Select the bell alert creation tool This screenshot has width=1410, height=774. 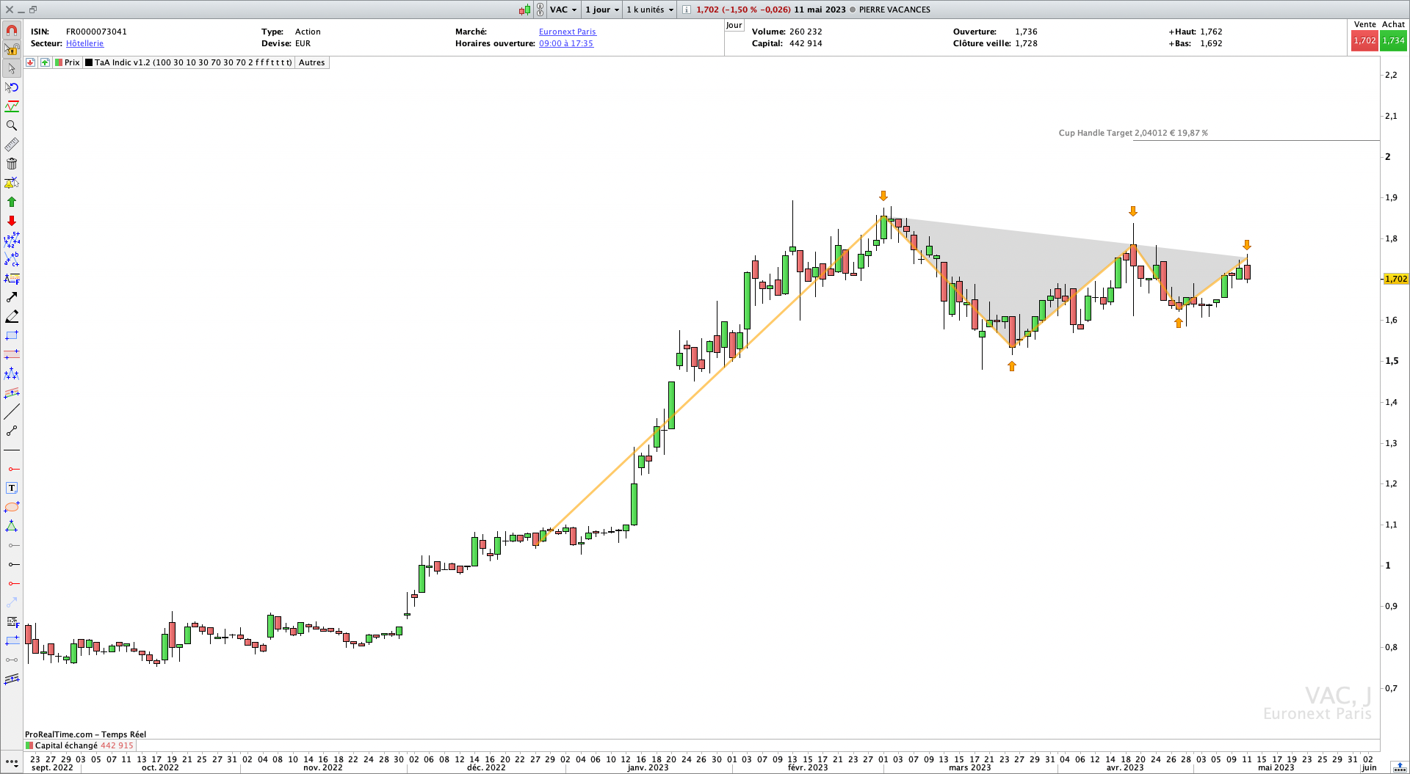[x=12, y=183]
